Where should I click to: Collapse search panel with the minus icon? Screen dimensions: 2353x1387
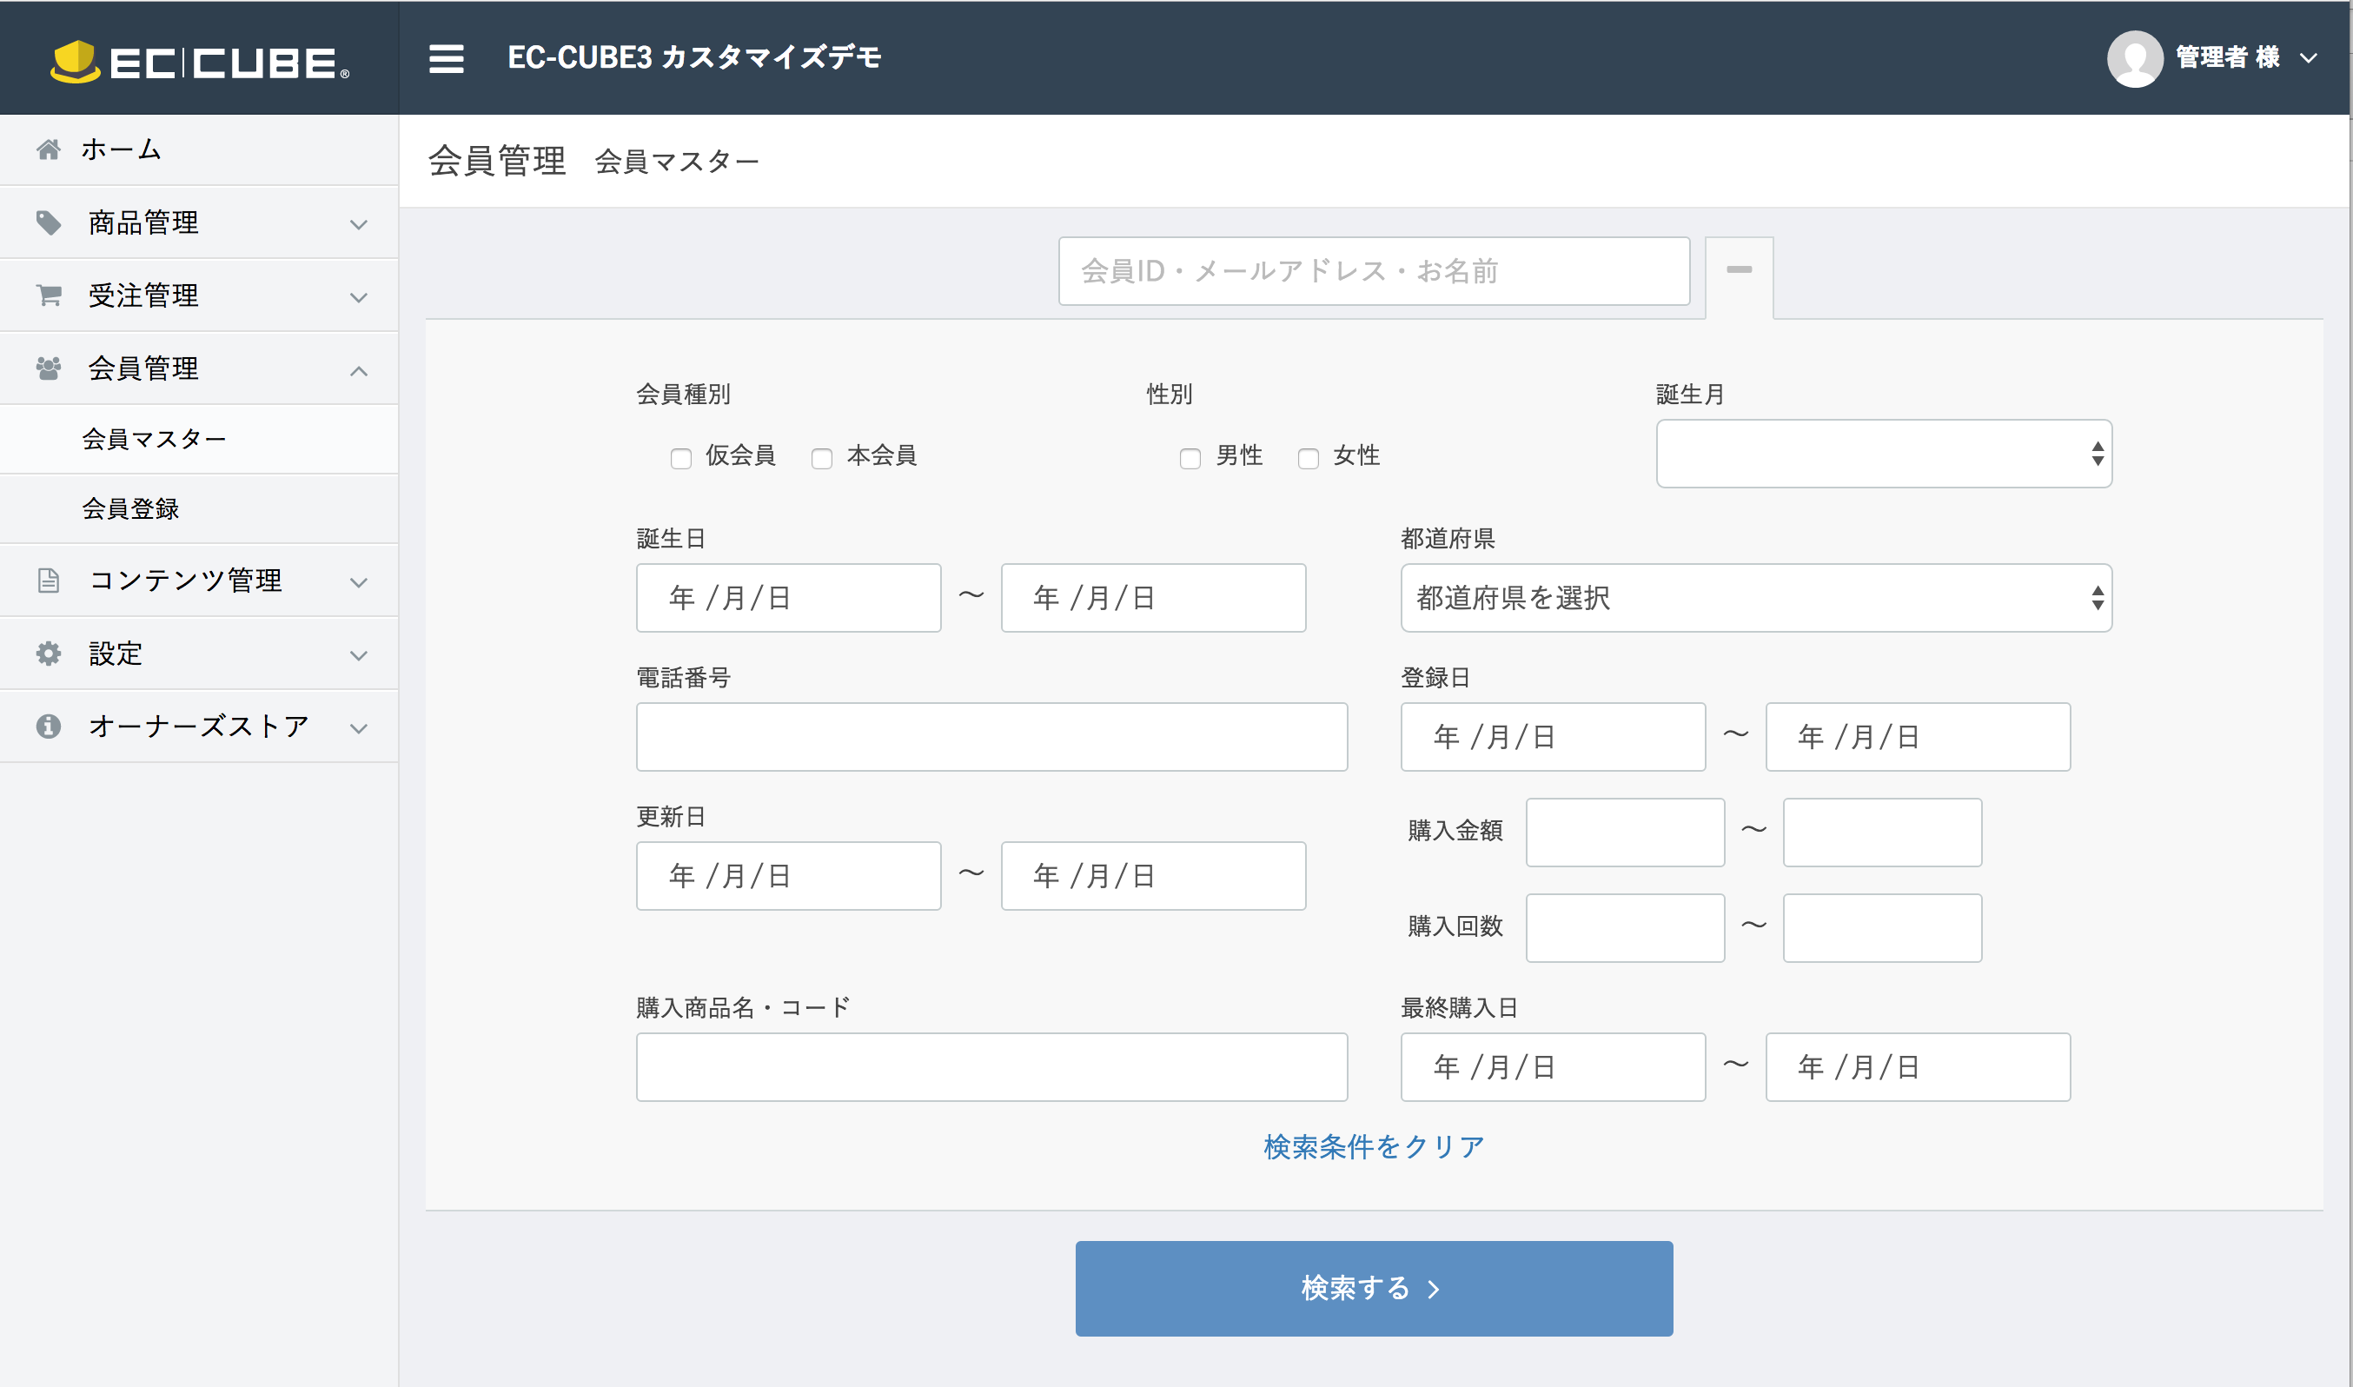1739,270
